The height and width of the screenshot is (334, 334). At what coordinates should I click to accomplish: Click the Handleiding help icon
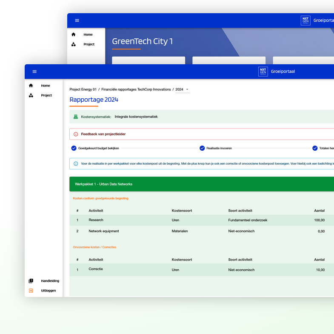pyautogui.click(x=31, y=281)
